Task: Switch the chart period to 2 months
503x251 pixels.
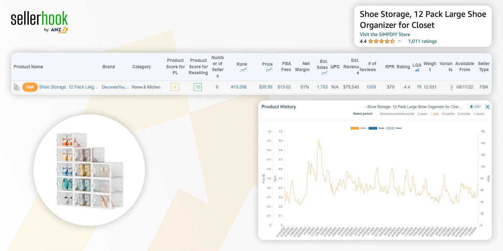Action: pyautogui.click(x=464, y=114)
